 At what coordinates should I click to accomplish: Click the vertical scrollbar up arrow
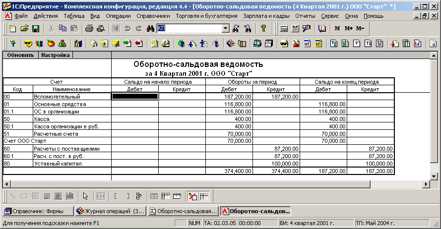434,56
